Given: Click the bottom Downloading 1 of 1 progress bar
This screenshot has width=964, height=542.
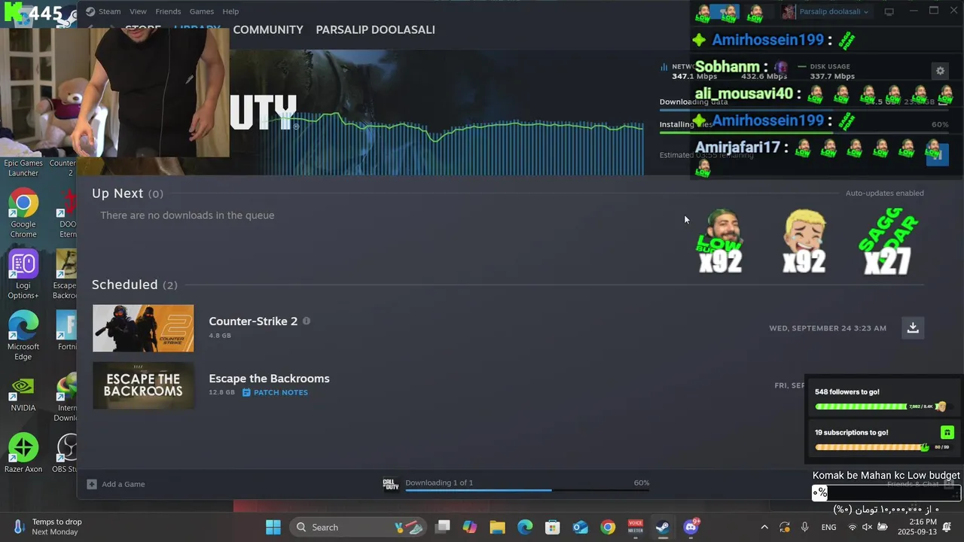Looking at the screenshot, I should [527, 490].
